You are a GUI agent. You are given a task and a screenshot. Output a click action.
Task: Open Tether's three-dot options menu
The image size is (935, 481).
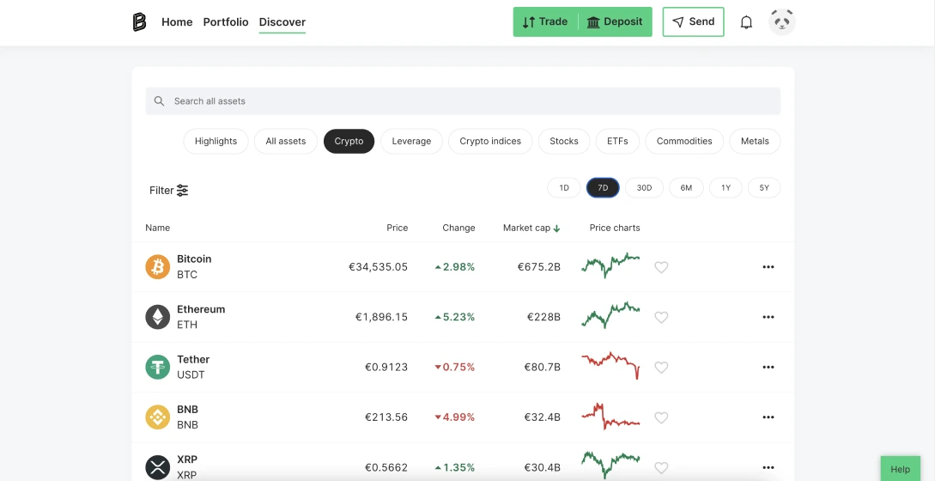pos(768,367)
